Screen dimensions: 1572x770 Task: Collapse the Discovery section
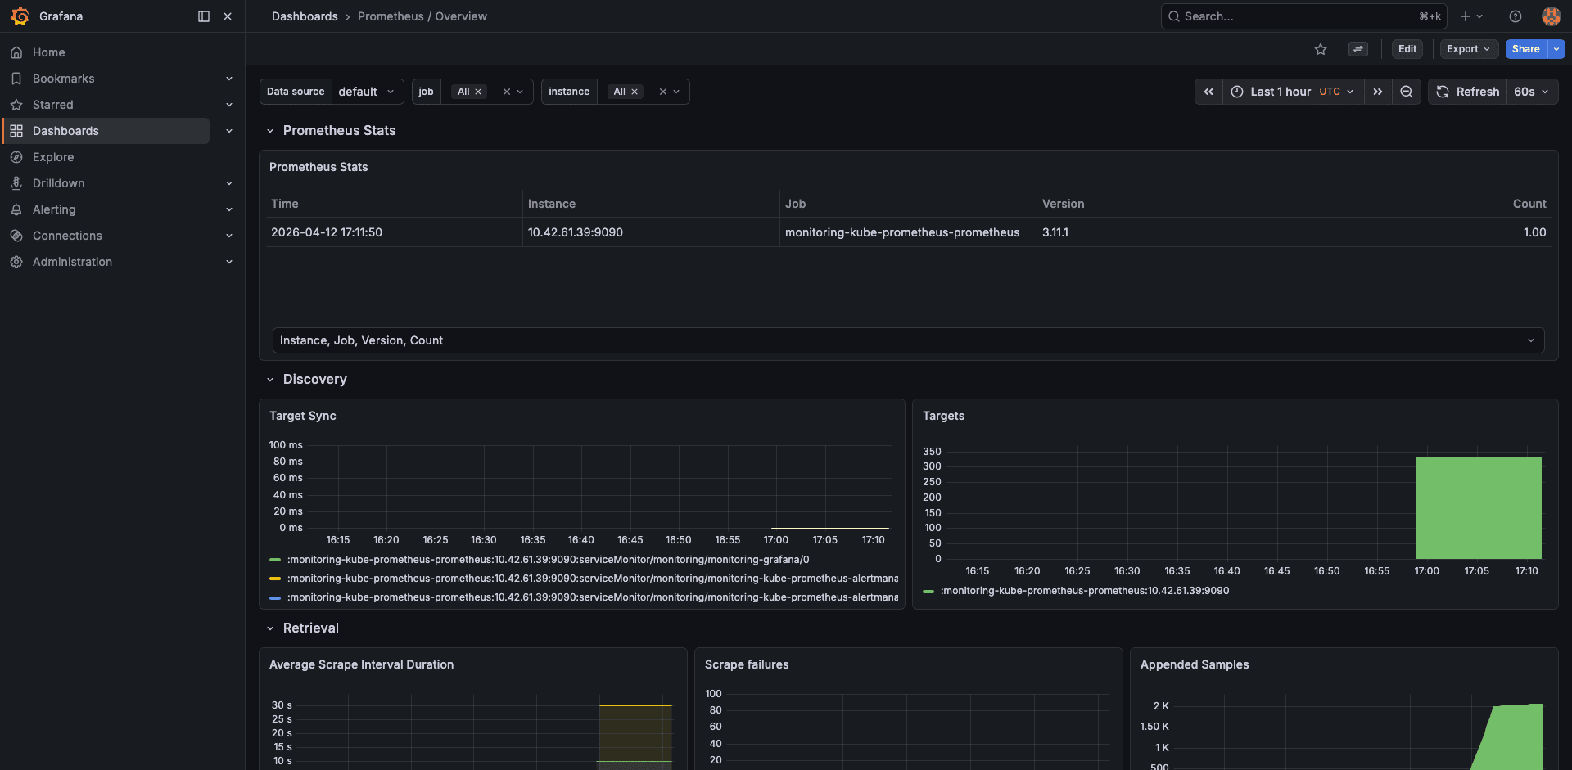(x=271, y=379)
